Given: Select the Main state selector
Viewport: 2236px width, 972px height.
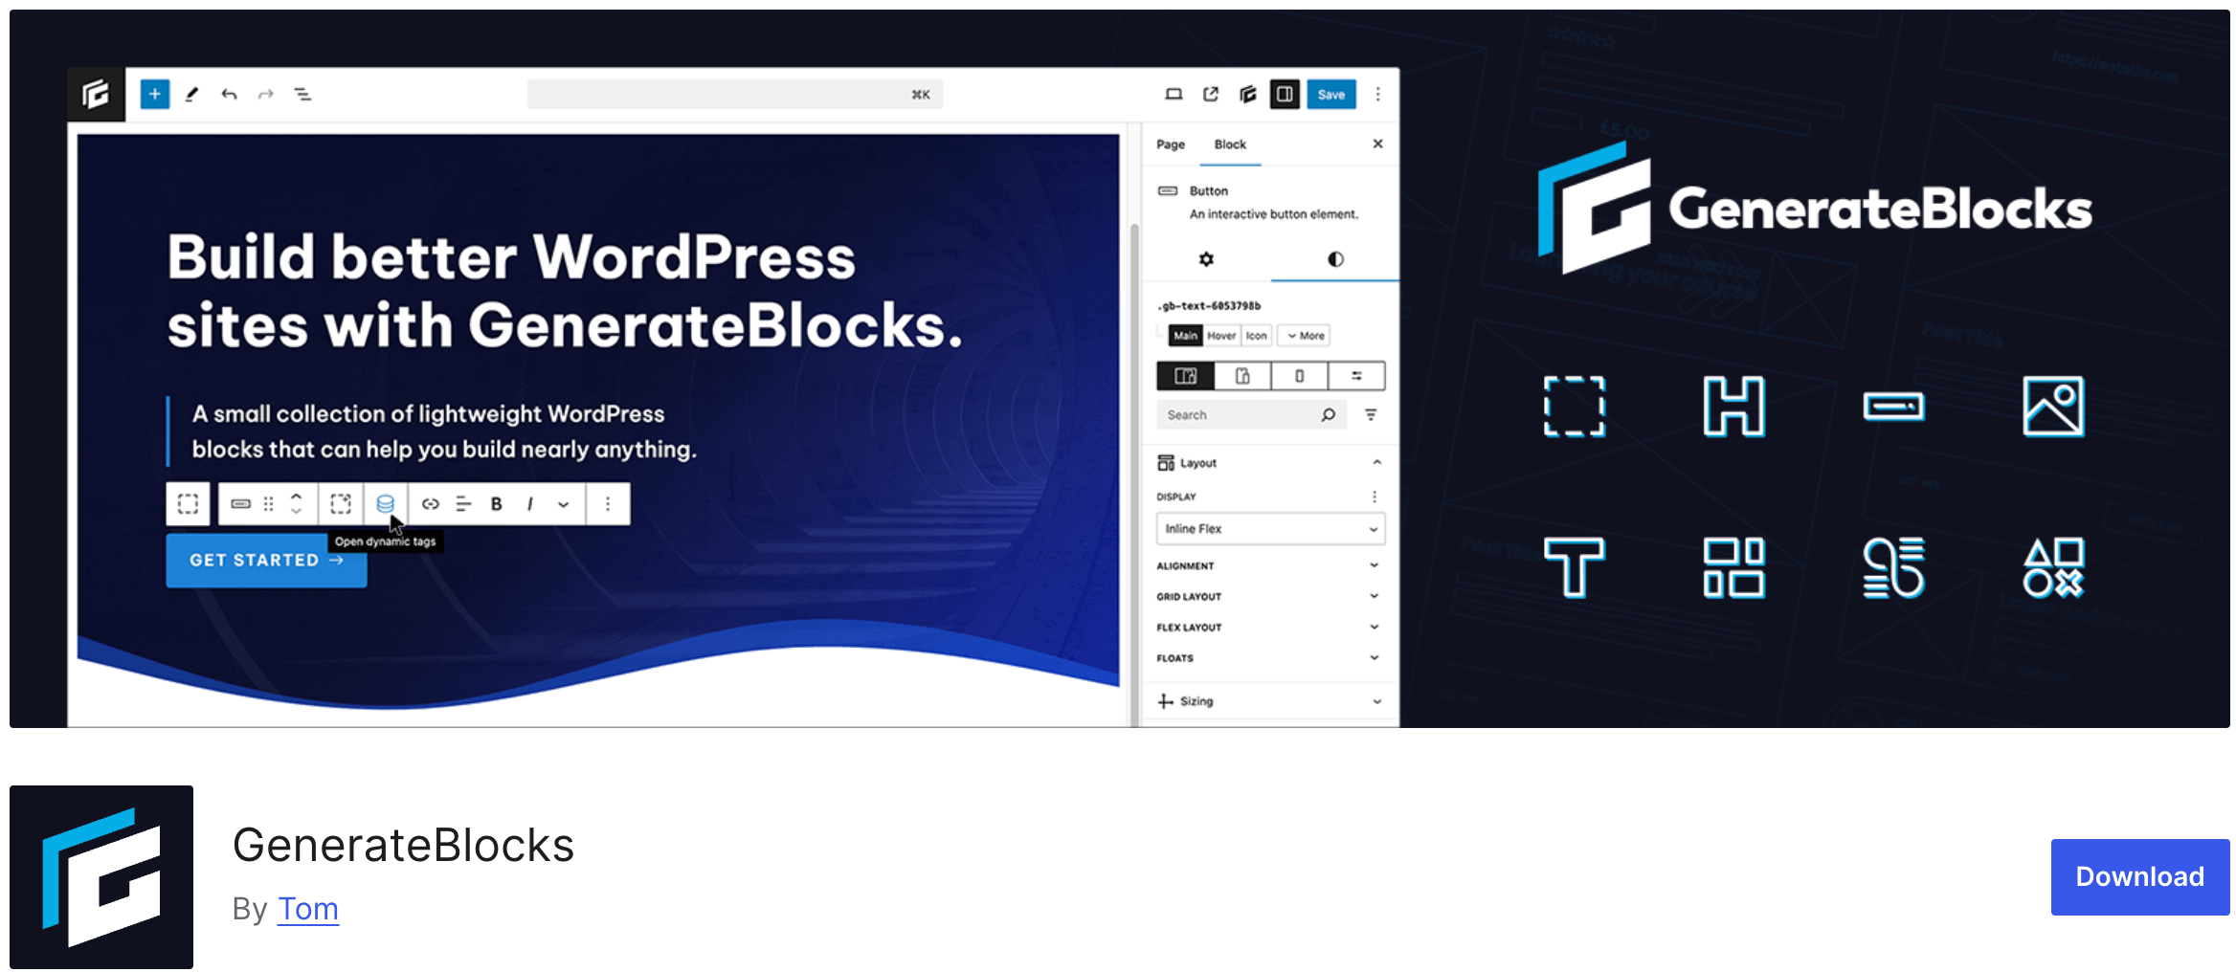Looking at the screenshot, I should tap(1186, 336).
